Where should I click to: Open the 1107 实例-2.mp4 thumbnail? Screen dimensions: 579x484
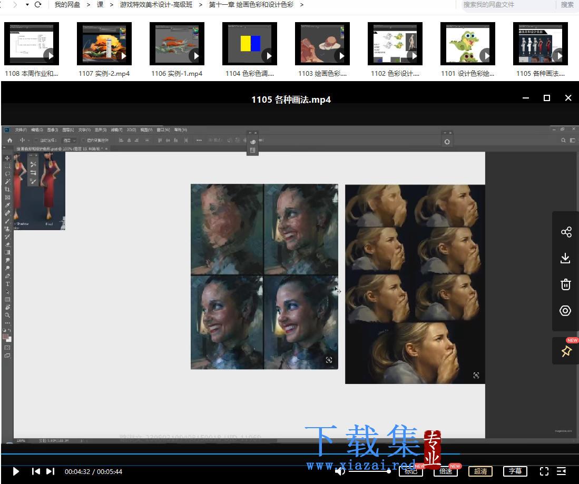coord(104,44)
